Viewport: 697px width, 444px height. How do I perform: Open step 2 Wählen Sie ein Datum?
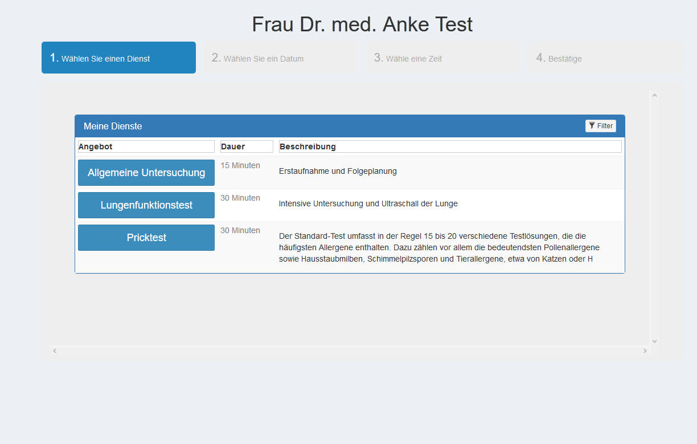click(281, 58)
